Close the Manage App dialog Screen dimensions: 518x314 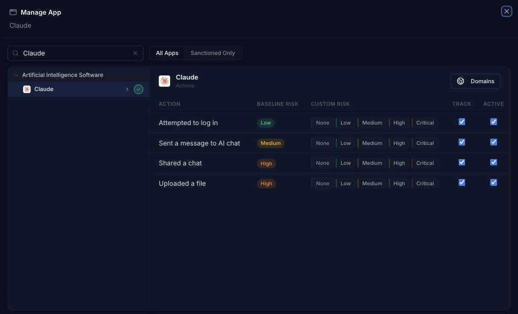506,12
